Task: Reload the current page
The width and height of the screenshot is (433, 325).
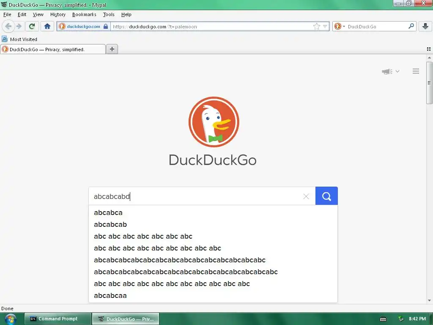Action: tap(32, 27)
